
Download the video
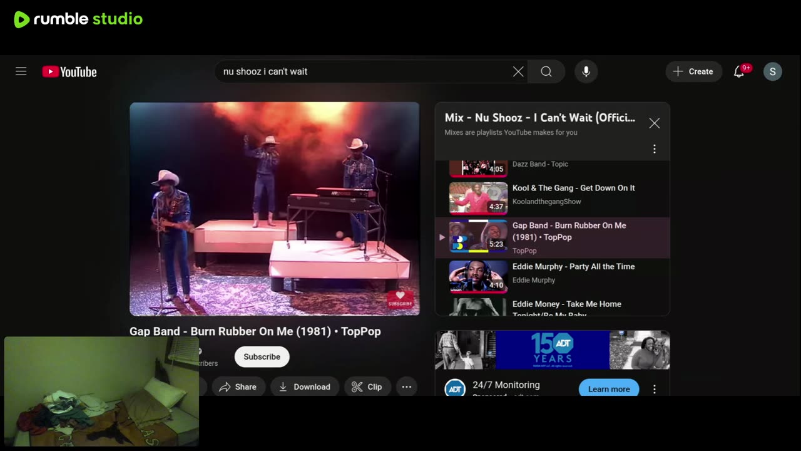click(x=305, y=387)
